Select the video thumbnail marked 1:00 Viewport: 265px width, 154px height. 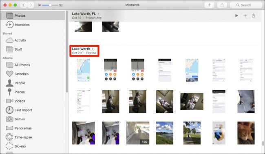(138, 133)
